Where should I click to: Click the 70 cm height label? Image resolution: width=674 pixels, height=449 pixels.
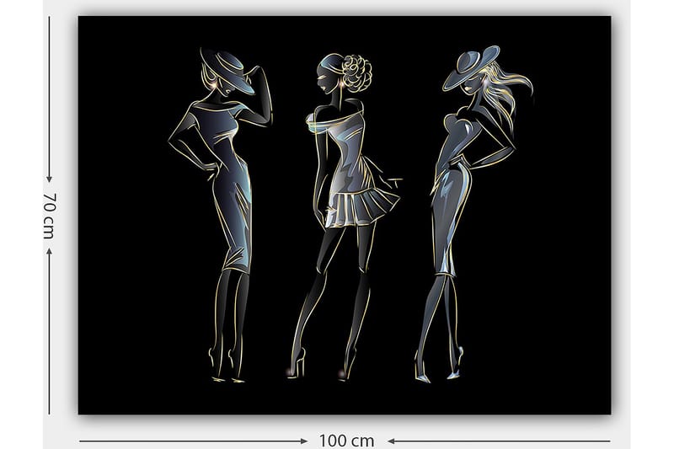(49, 216)
